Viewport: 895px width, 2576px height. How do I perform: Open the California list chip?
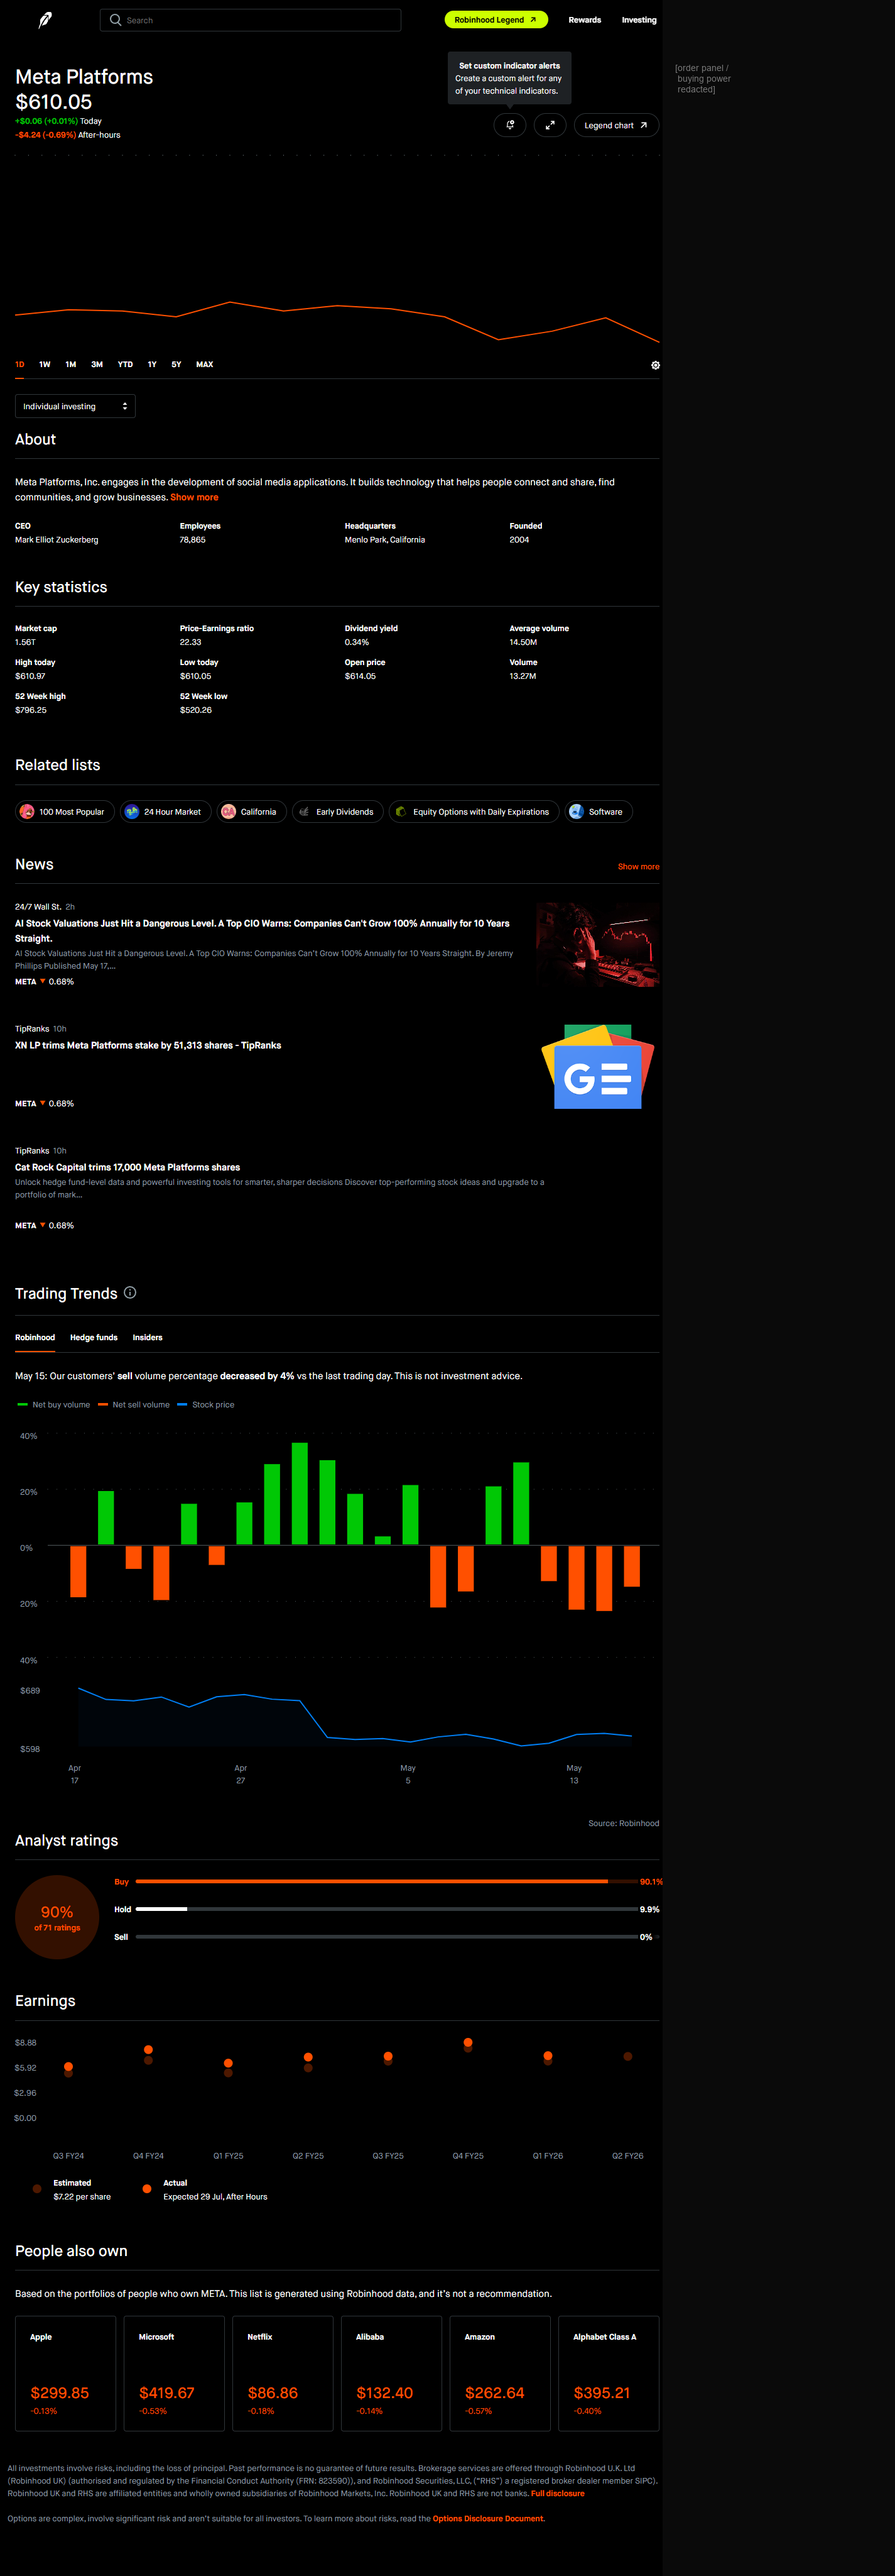252,812
